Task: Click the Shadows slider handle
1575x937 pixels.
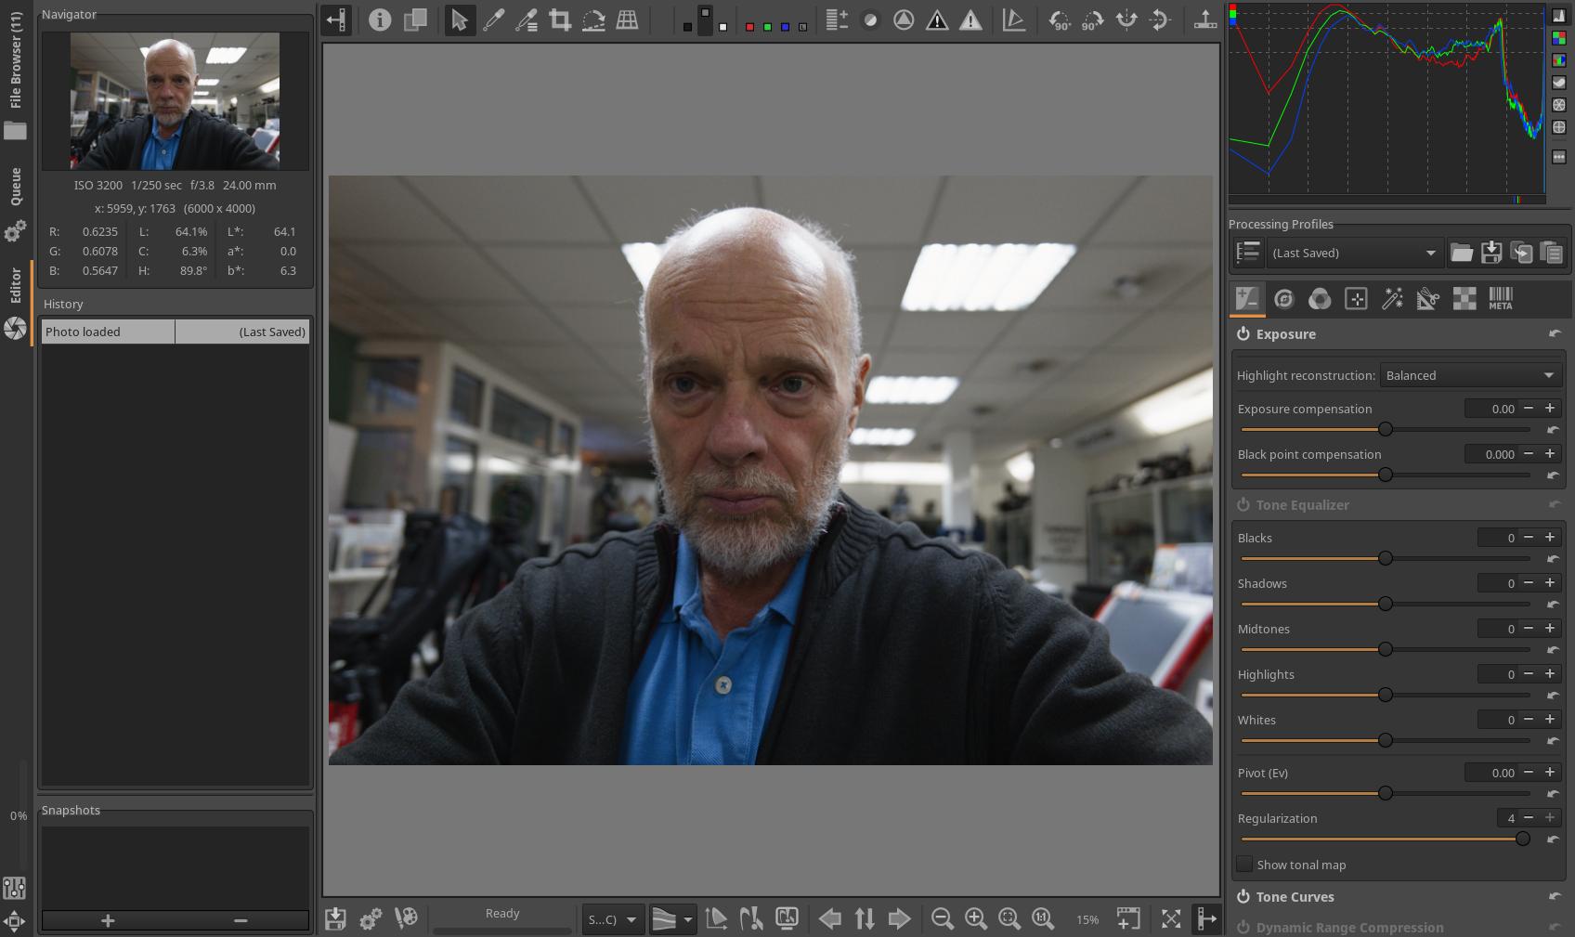Action: [x=1385, y=604]
